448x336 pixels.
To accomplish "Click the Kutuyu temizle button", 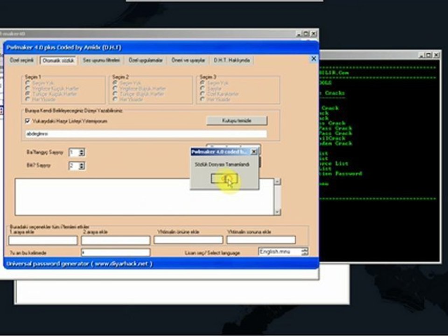I will click(237, 120).
